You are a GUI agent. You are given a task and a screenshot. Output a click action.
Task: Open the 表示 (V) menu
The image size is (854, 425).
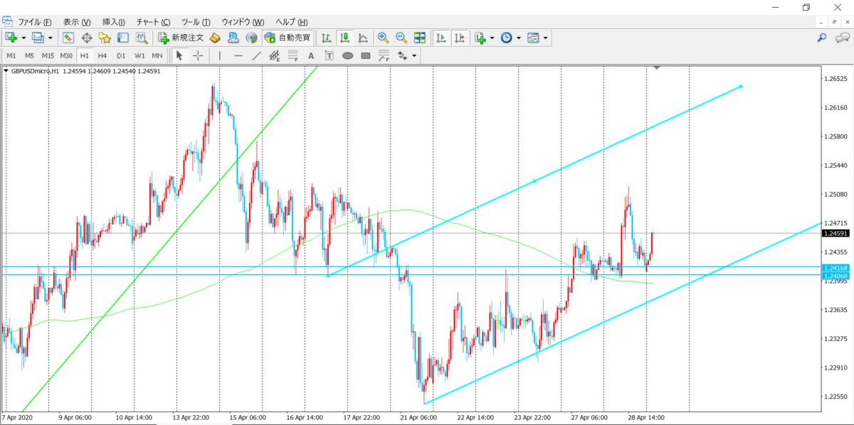point(76,22)
